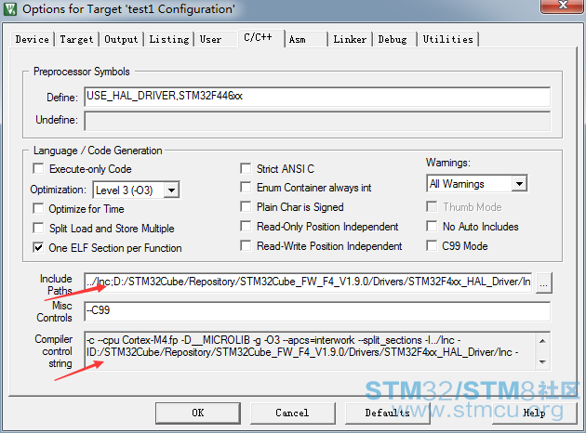Toggle Optimize for Time option
586x433 pixels.
pos(38,208)
